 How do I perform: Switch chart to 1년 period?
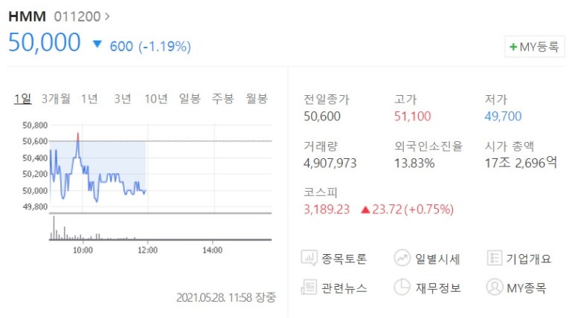(89, 99)
